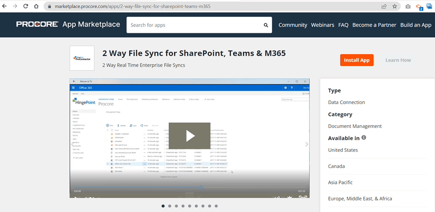The height and width of the screenshot is (212, 435).
Task: Play the app demo video
Action: point(189,136)
